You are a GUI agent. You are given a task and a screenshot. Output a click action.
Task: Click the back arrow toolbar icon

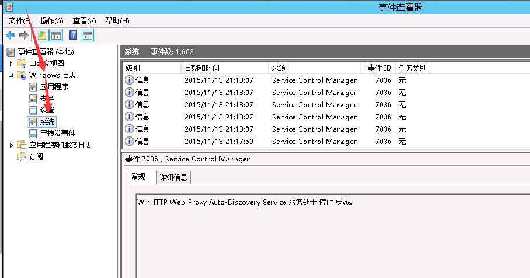pyautogui.click(x=11, y=36)
